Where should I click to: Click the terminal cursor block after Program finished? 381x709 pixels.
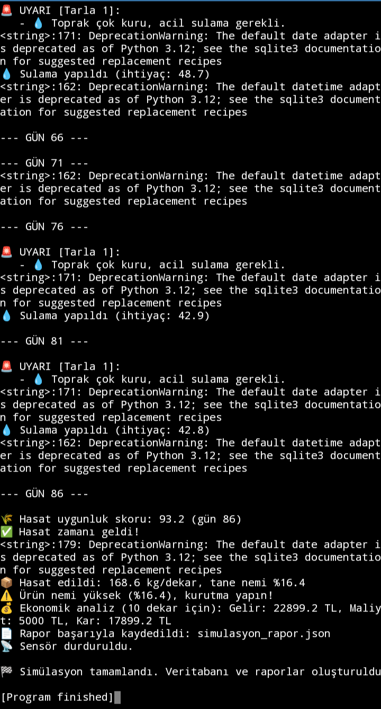[x=117, y=697]
